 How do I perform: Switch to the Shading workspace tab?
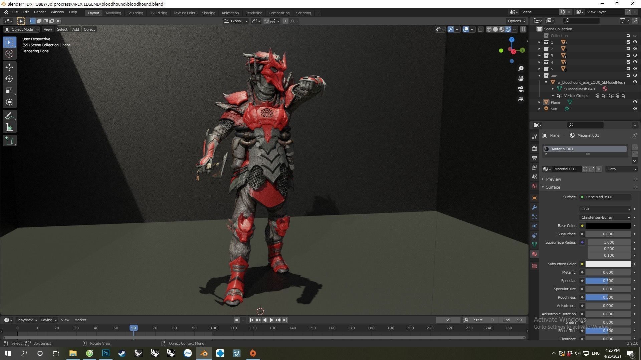(x=208, y=13)
